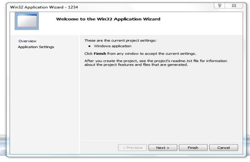
Task: Click the grayed-out Previous button
Action: pyautogui.click(x=132, y=148)
